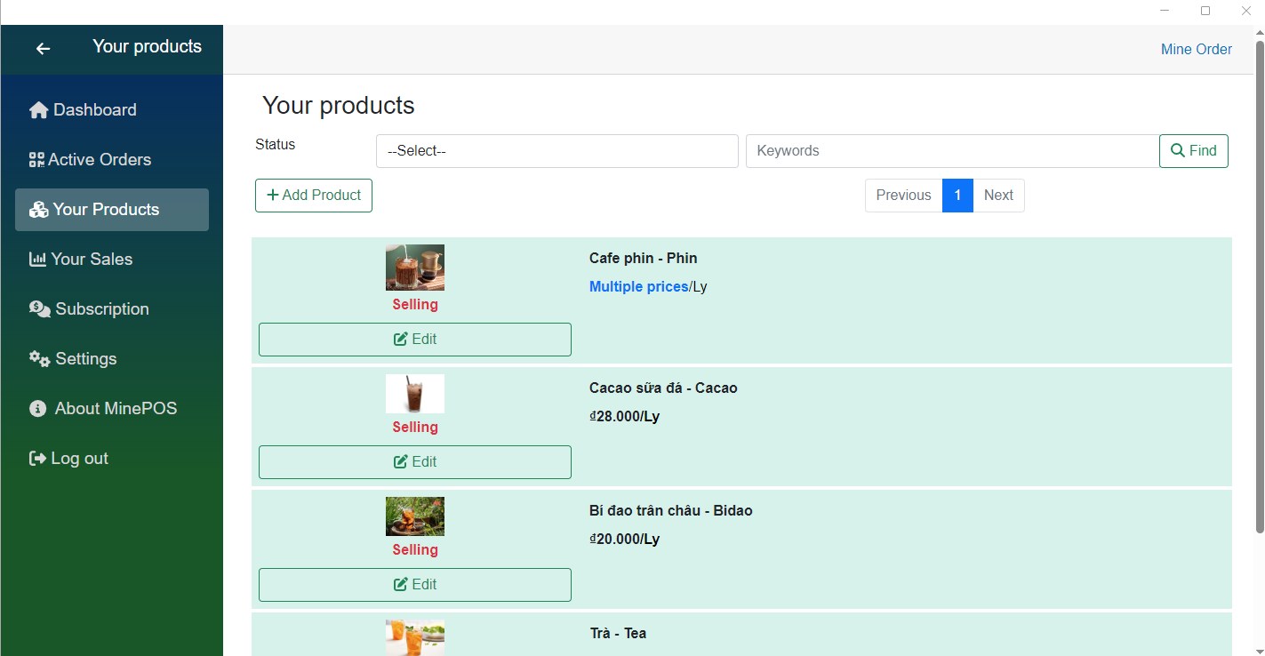This screenshot has width=1265, height=656.
Task: Edit the Cacao sữa đá product
Action: coord(414,462)
